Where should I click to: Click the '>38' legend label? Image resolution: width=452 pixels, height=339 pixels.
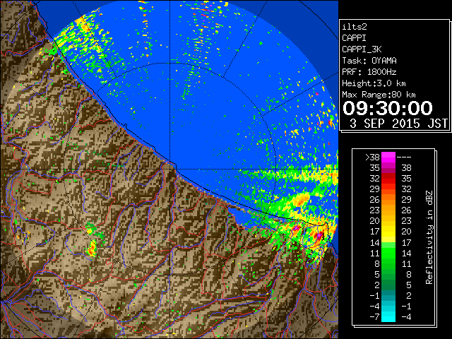pyautogui.click(x=372, y=157)
